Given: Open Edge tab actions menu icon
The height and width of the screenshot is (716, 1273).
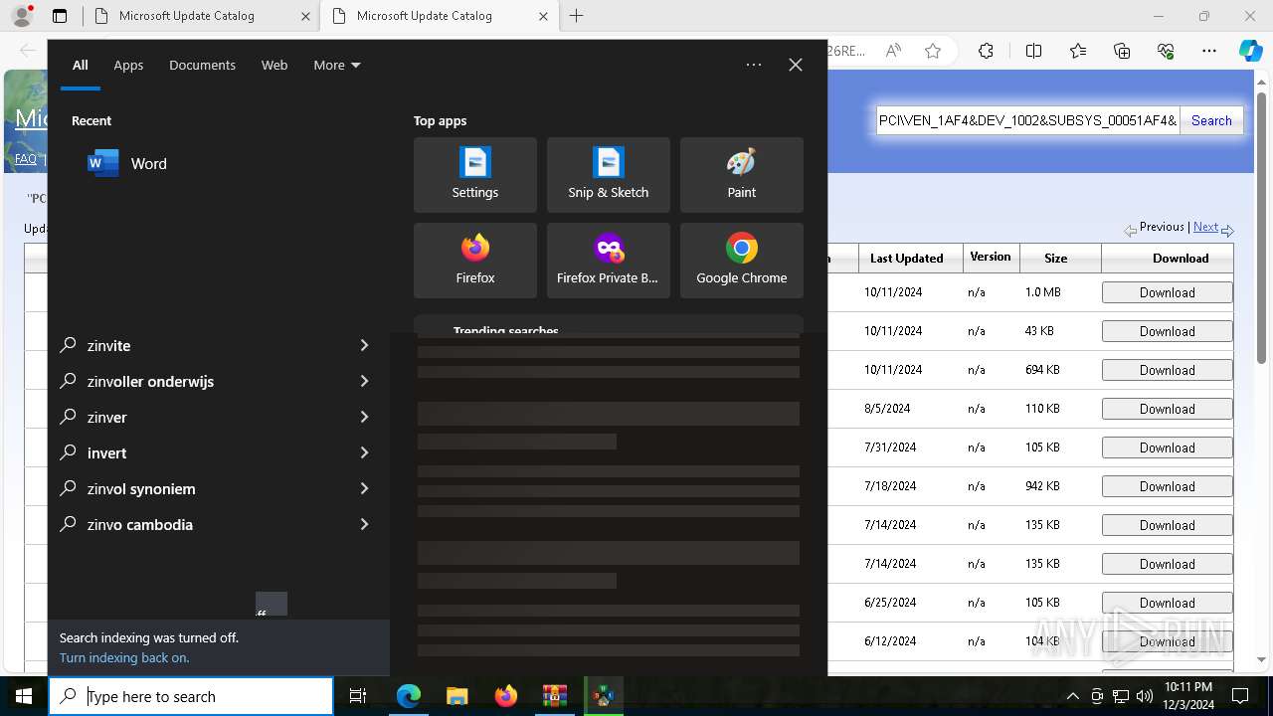Looking at the screenshot, I should coord(60,16).
